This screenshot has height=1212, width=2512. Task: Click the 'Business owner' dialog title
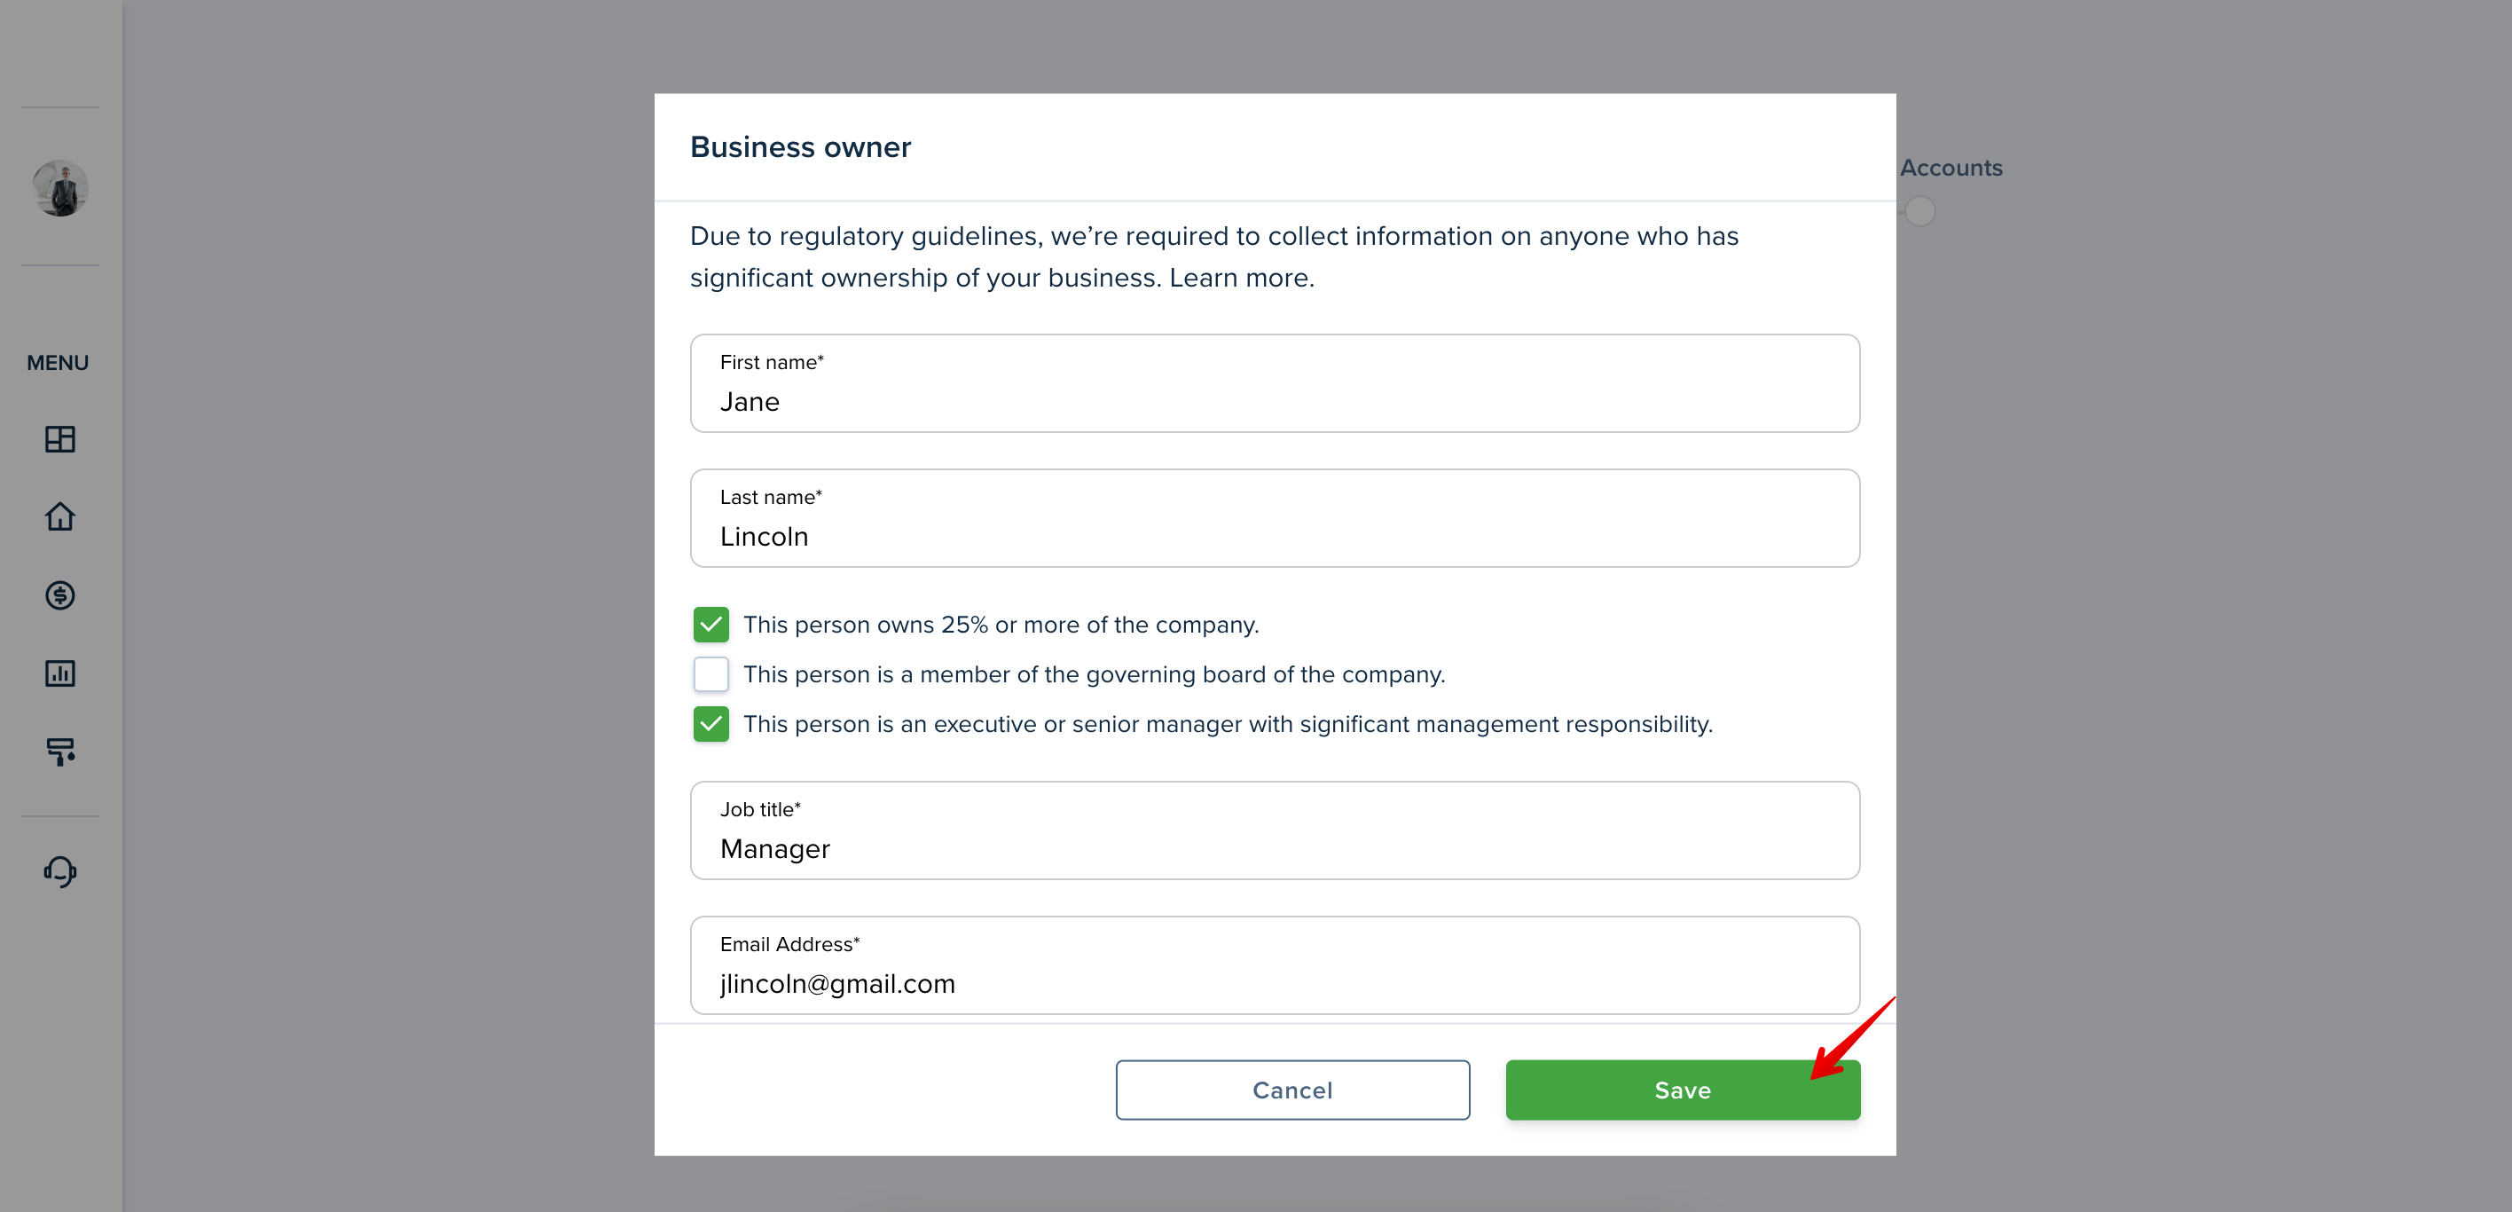pyautogui.click(x=799, y=146)
